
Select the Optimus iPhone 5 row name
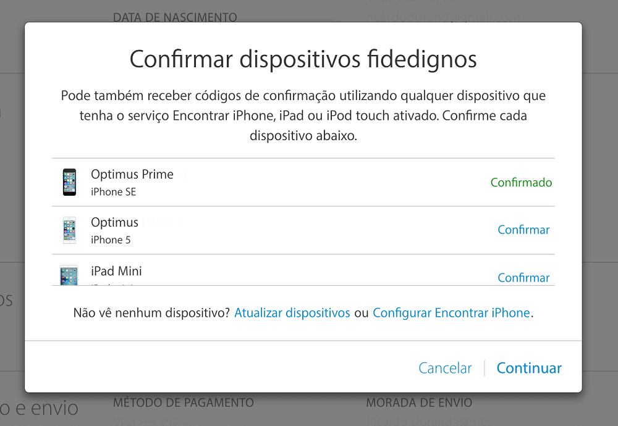click(x=115, y=222)
